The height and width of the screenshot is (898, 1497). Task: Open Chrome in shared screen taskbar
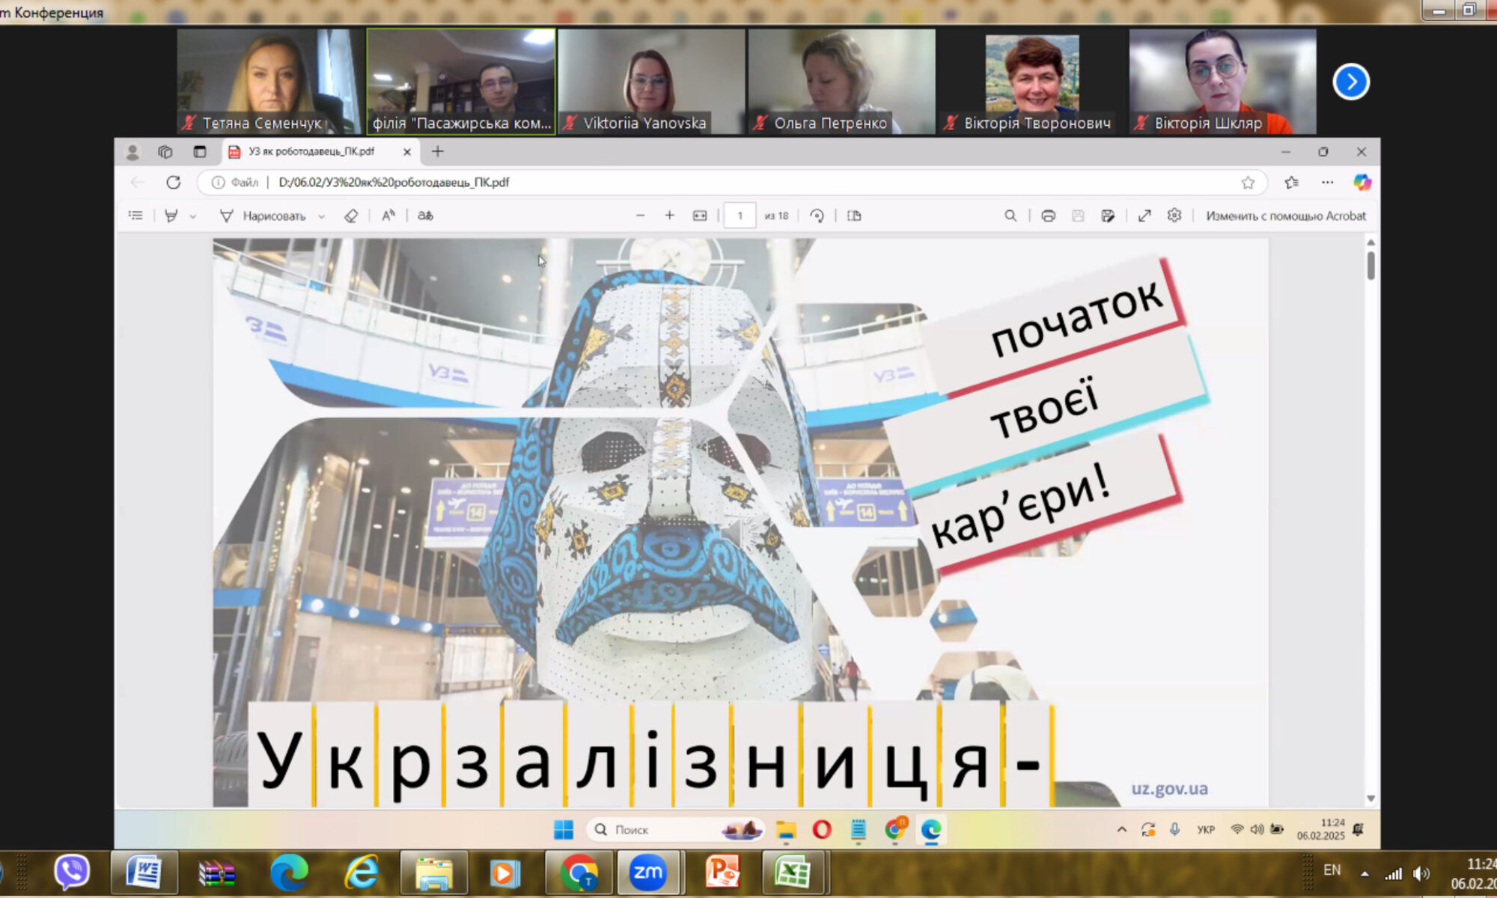(895, 829)
